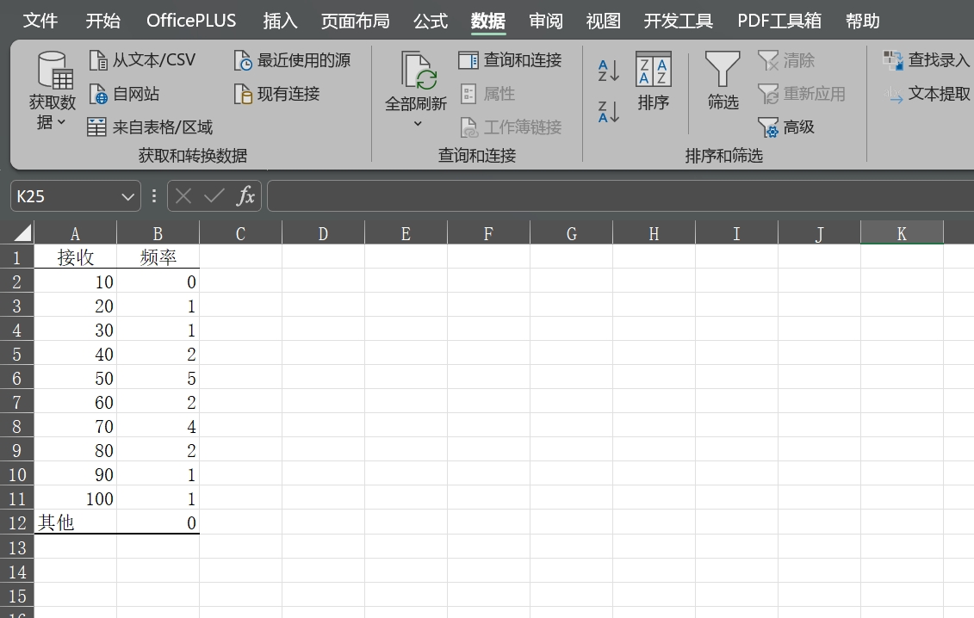This screenshot has width=974, height=618.
Task: Open 查询和连接 pane
Action: click(510, 60)
